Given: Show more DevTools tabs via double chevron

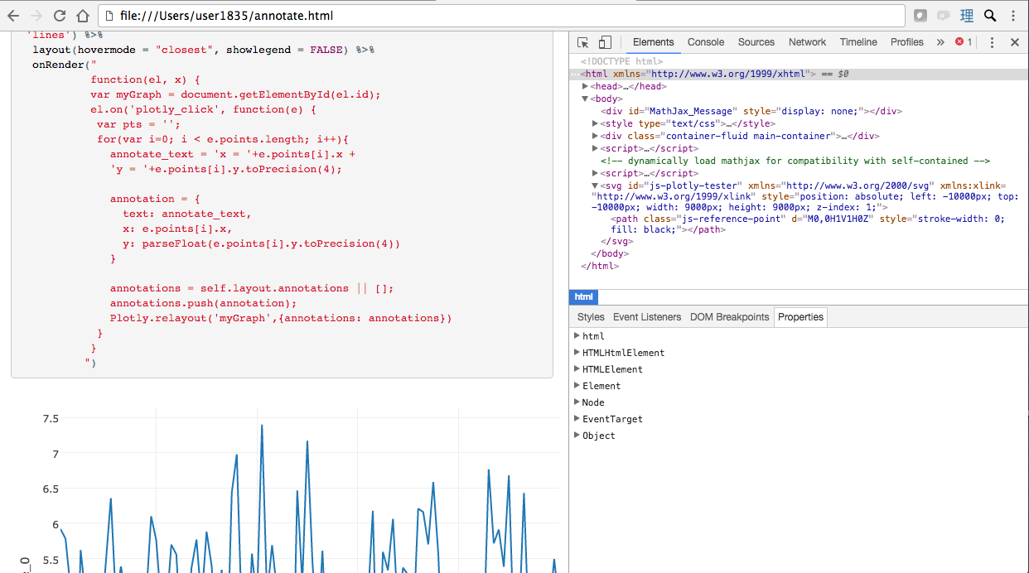Looking at the screenshot, I should 940,42.
